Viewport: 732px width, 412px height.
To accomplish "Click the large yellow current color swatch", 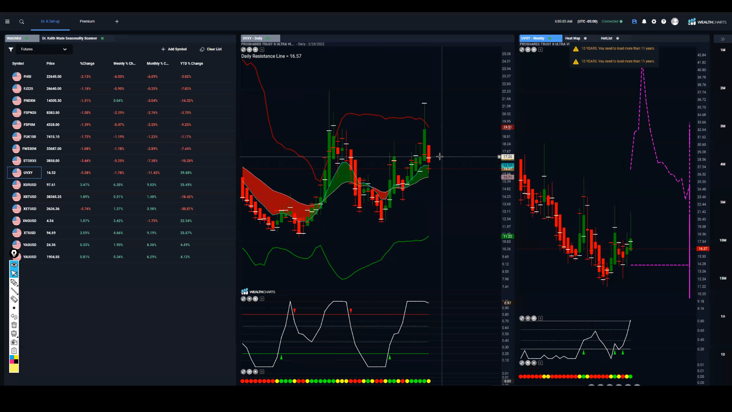I will pyautogui.click(x=14, y=368).
